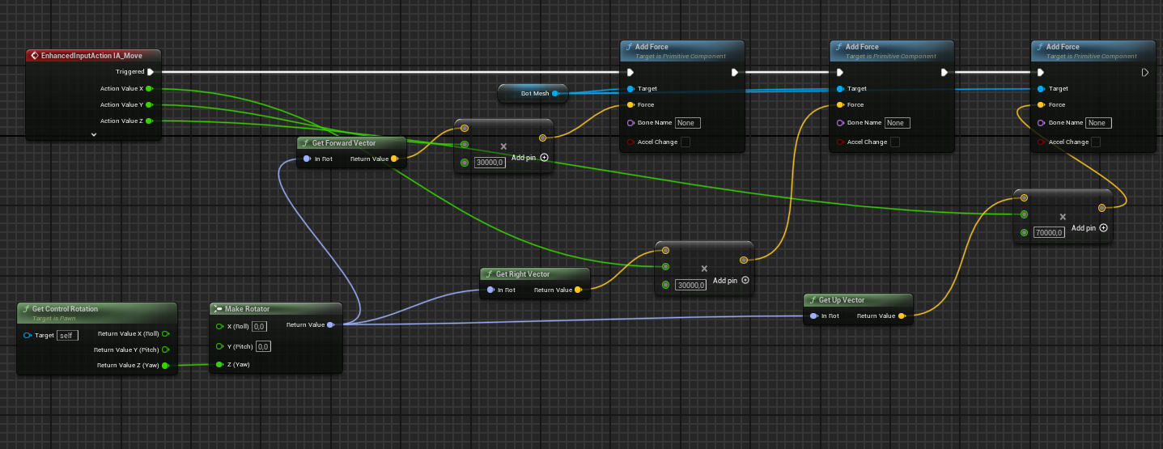
Task: Click the Bone Name field on leftmost Add Force
Action: [687, 123]
